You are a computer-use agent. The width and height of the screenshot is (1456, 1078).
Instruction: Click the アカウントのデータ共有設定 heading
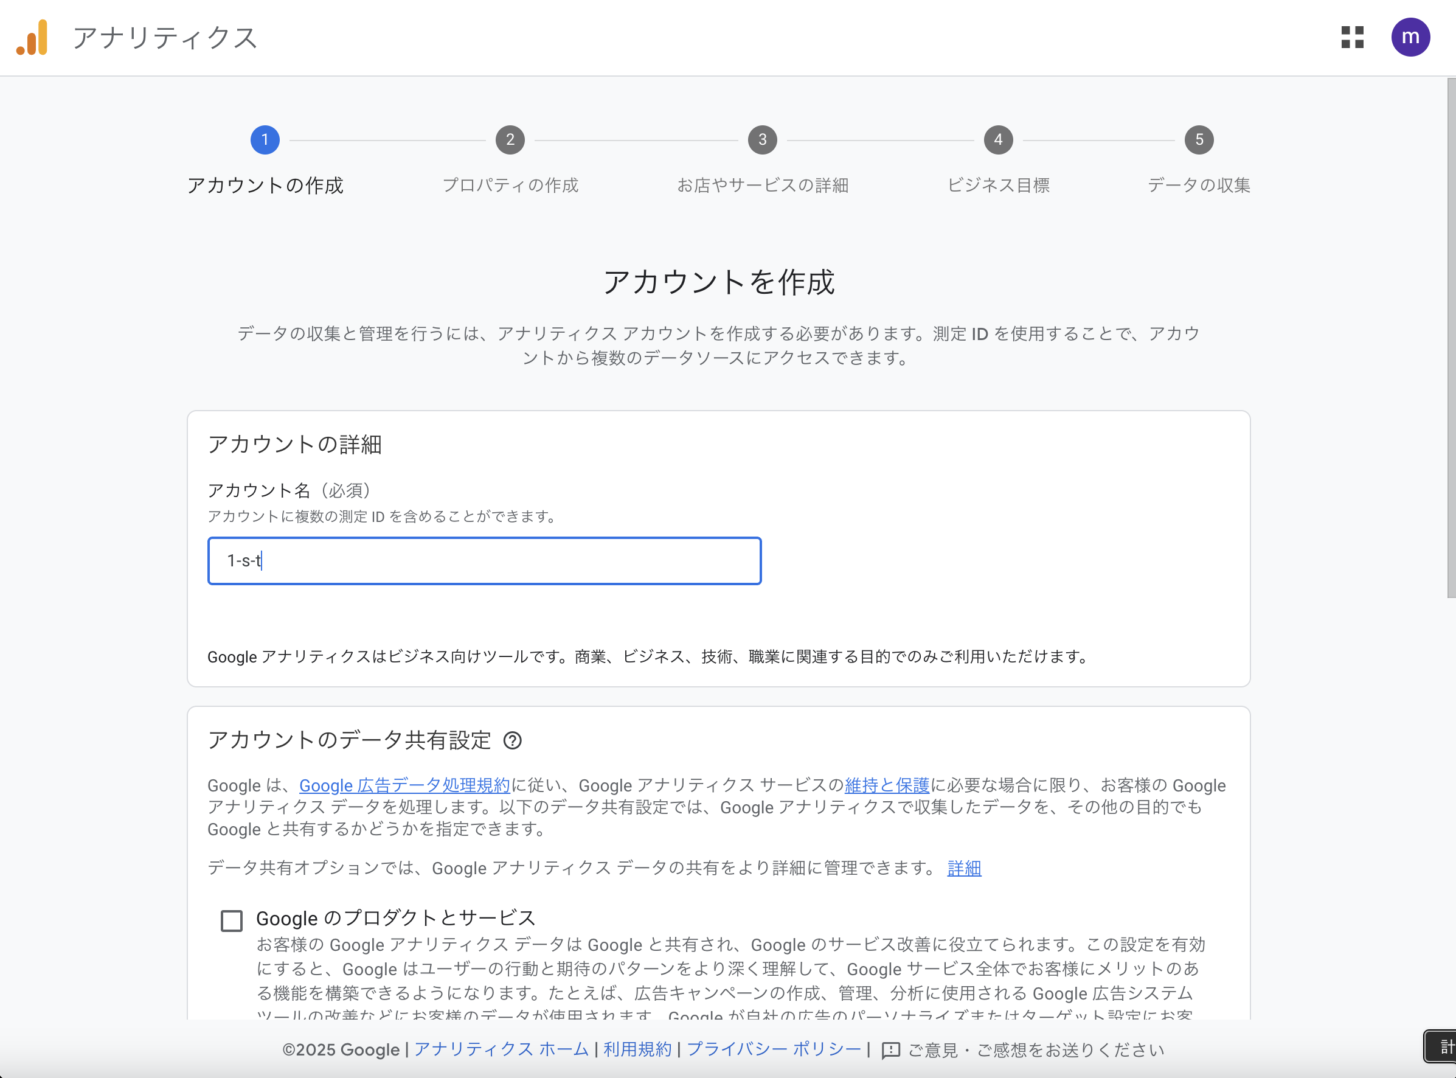click(349, 740)
